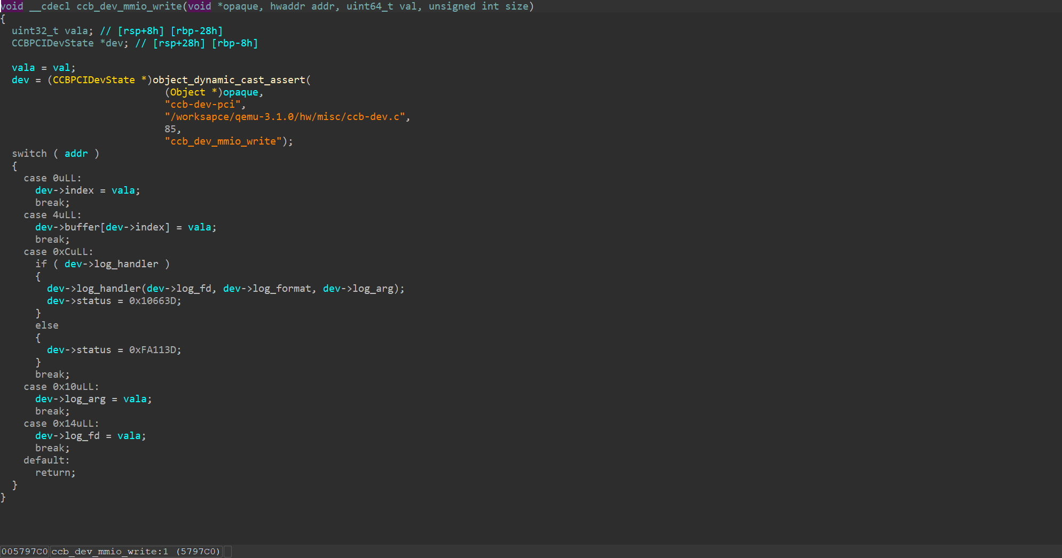Click the 0x10663D status constant
Image resolution: width=1062 pixels, height=558 pixels.
tap(154, 301)
